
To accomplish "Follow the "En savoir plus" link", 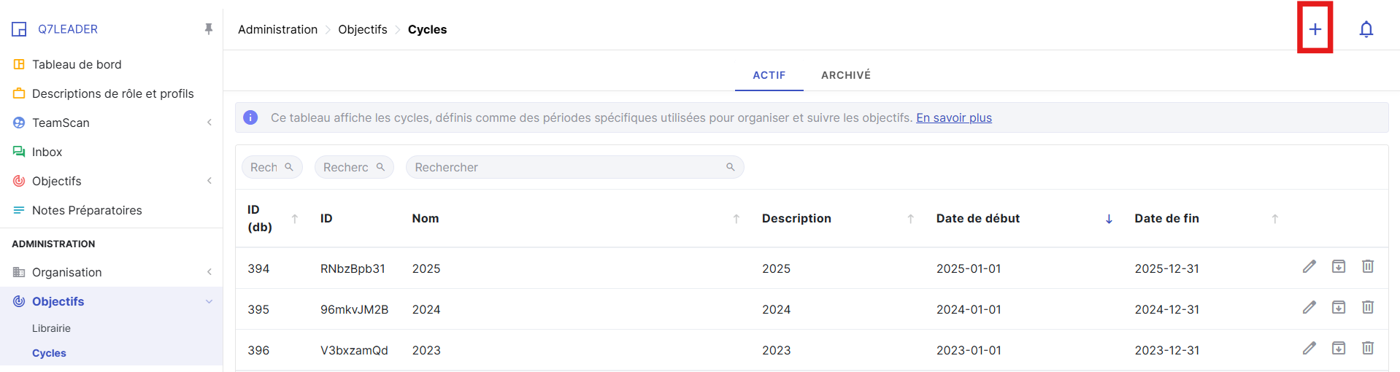I will 953,117.
